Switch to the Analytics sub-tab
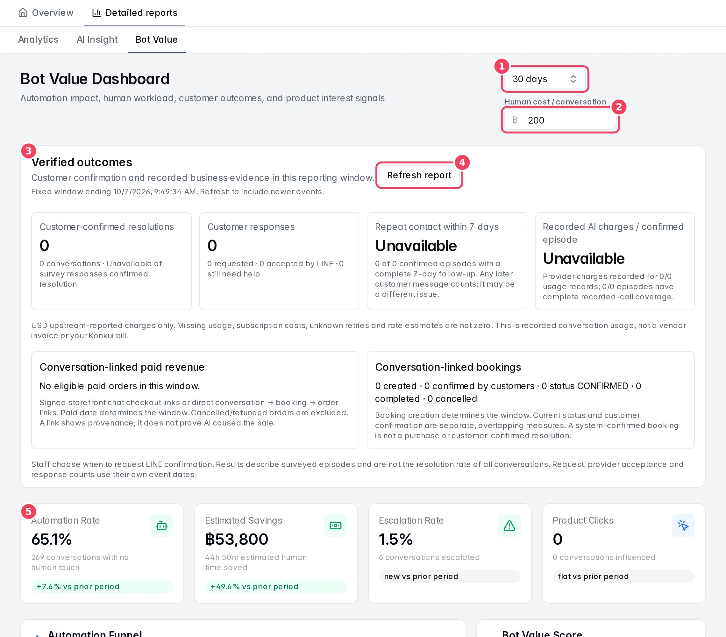The image size is (726, 637). pos(38,39)
